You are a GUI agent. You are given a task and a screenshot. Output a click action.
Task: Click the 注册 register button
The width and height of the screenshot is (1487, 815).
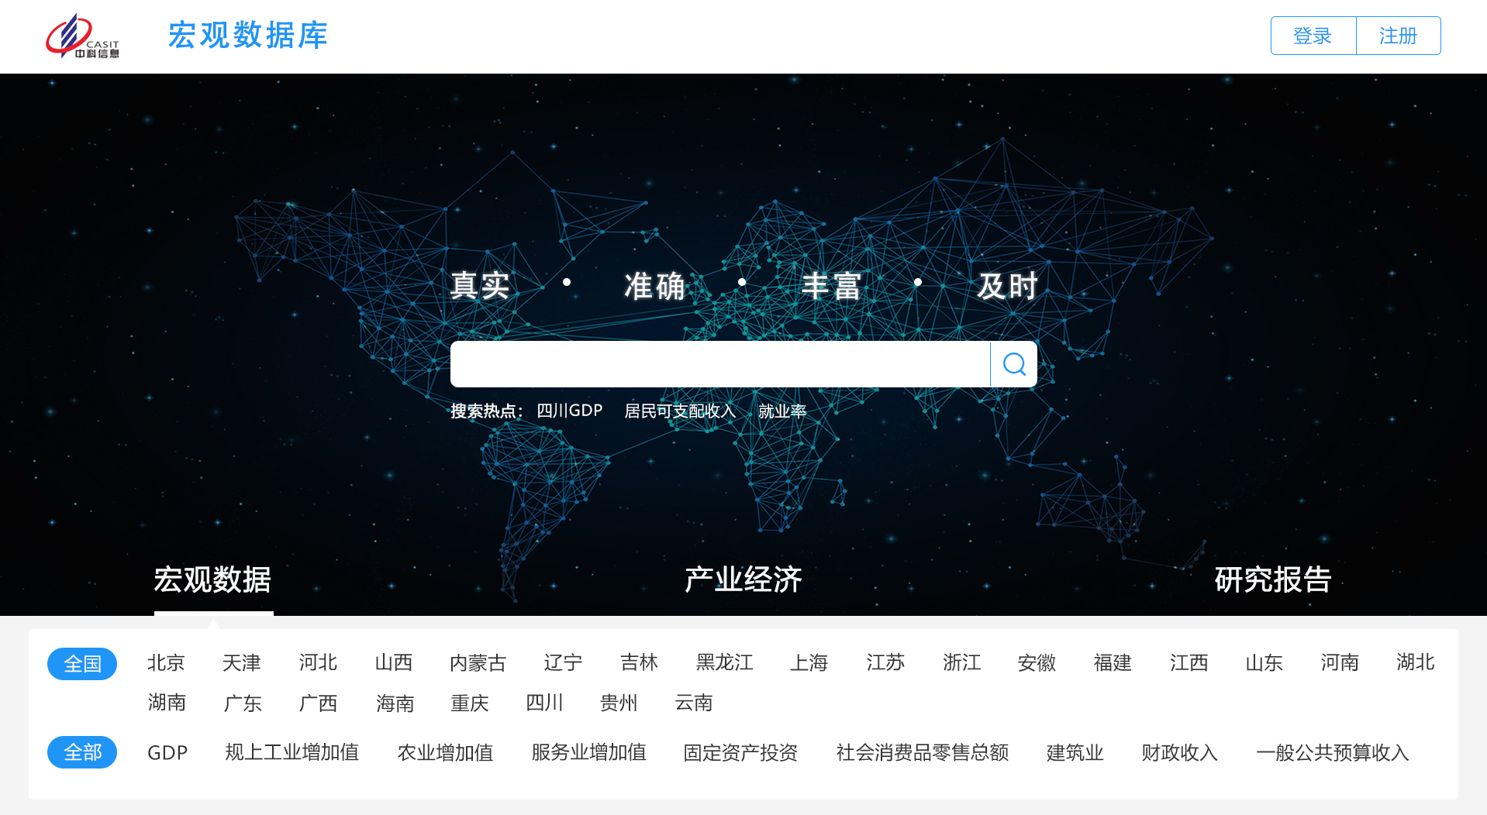(x=1398, y=36)
